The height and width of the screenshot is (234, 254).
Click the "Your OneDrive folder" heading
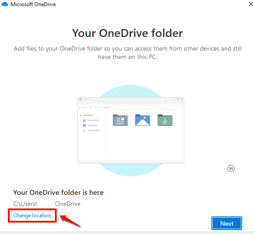(127, 33)
